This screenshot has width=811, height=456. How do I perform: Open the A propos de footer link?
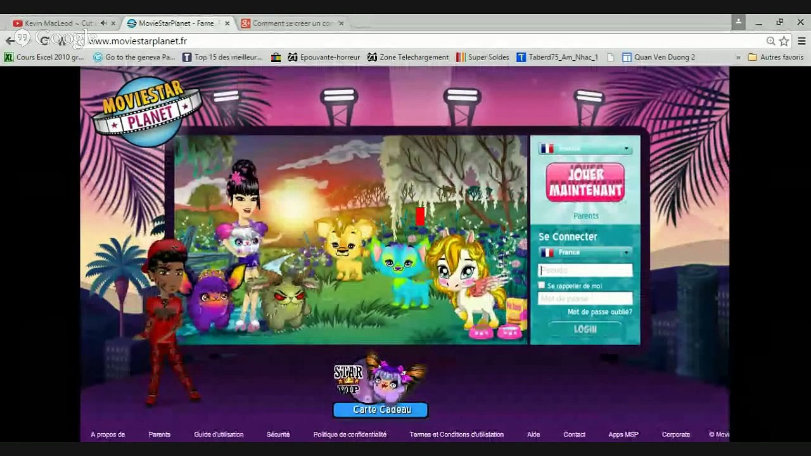tap(108, 434)
